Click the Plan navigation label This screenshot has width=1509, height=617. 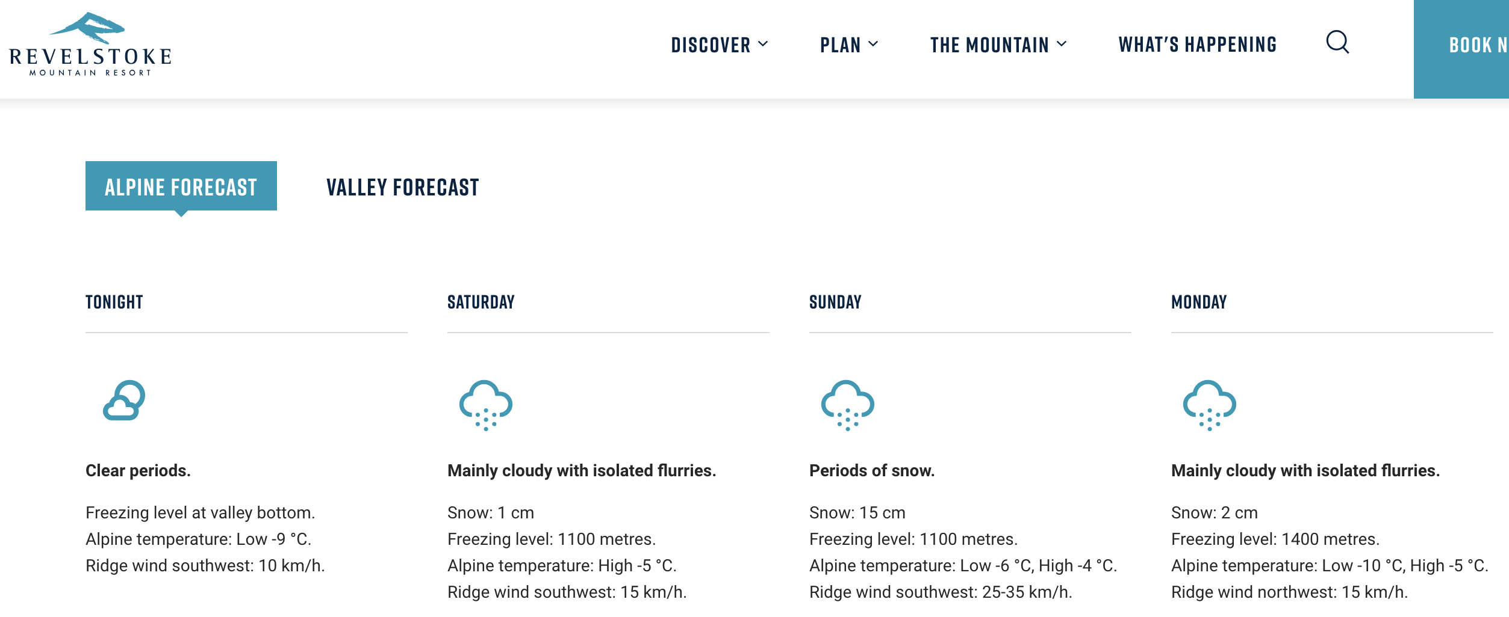pyautogui.click(x=840, y=45)
